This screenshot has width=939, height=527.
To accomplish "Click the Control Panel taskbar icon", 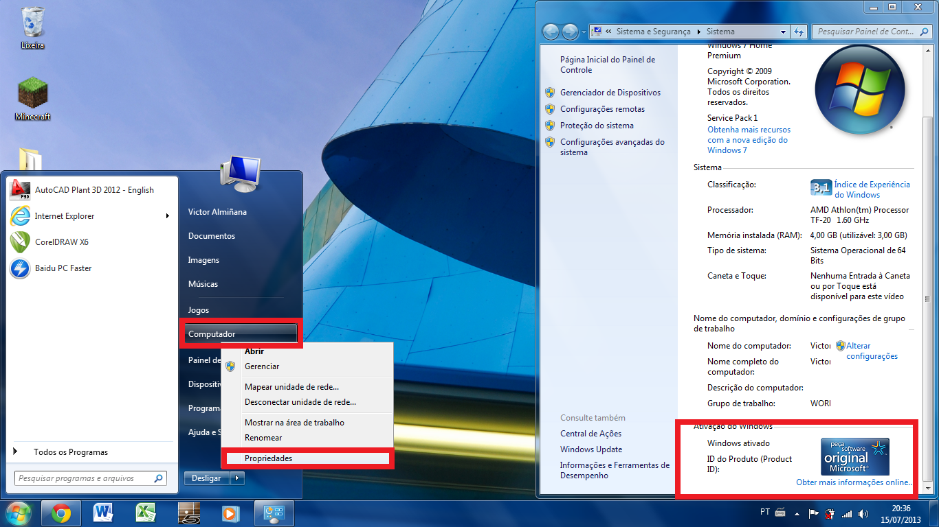I will pyautogui.click(x=274, y=513).
